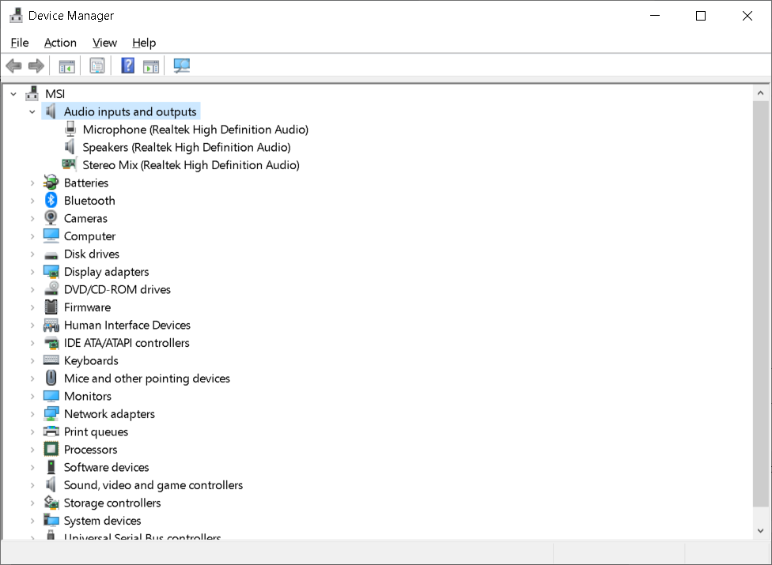Click the microphone device icon

click(x=70, y=129)
